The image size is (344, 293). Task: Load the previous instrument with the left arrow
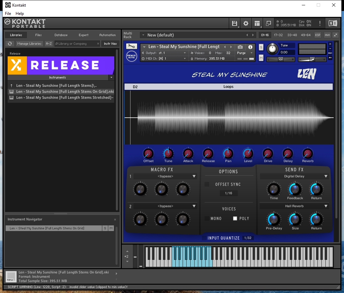[x=225, y=47]
